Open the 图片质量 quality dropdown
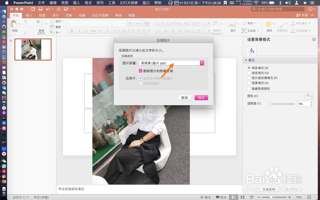The height and width of the screenshot is (200, 320). (x=202, y=63)
